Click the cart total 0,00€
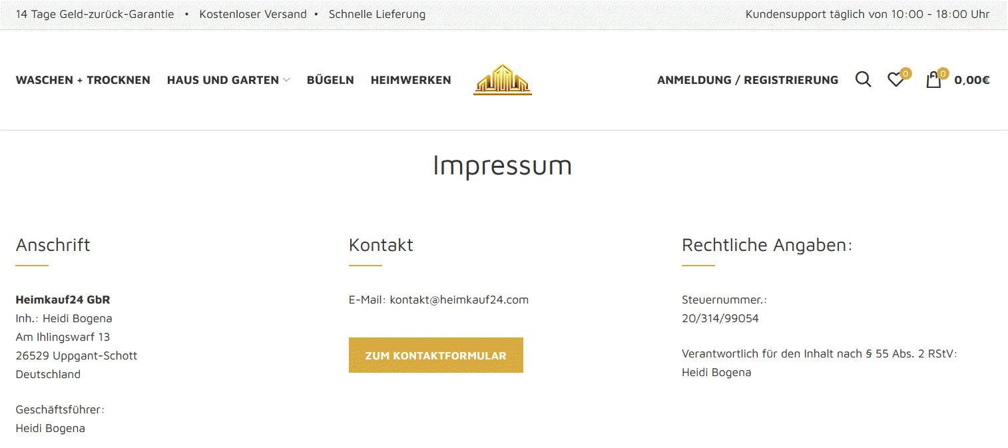 972,80
